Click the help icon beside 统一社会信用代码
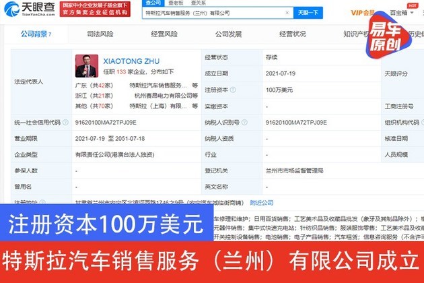 (65, 123)
